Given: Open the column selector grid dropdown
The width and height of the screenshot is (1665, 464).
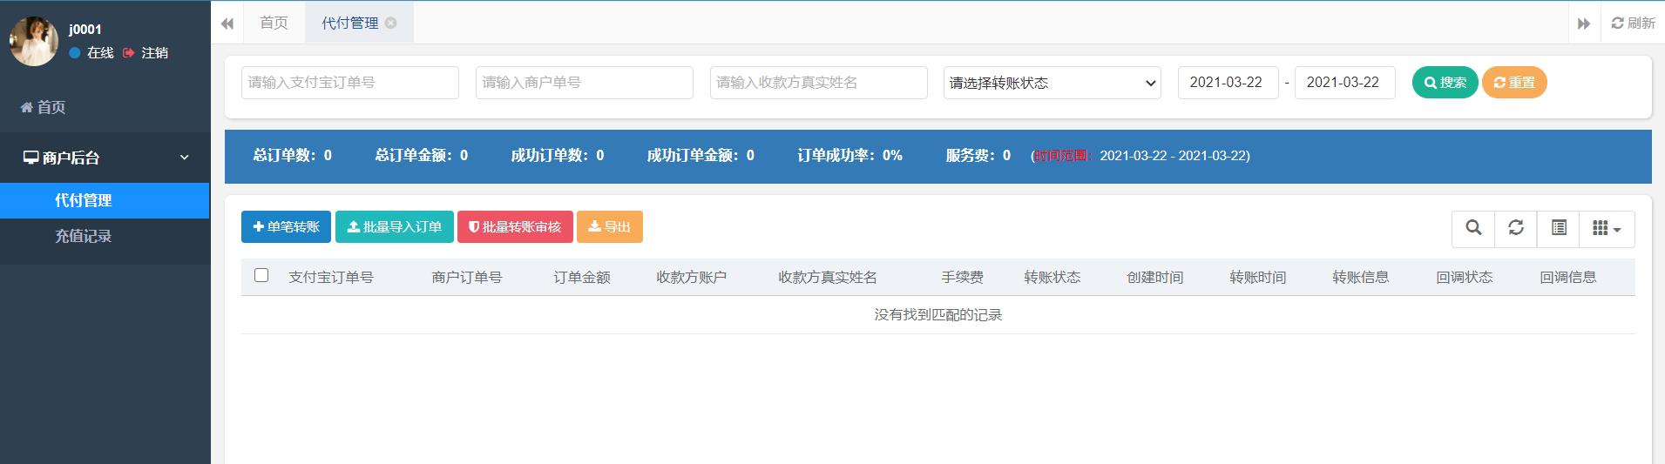Looking at the screenshot, I should click(1606, 228).
